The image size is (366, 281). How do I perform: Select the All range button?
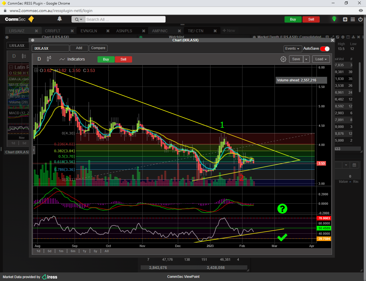[107, 251]
